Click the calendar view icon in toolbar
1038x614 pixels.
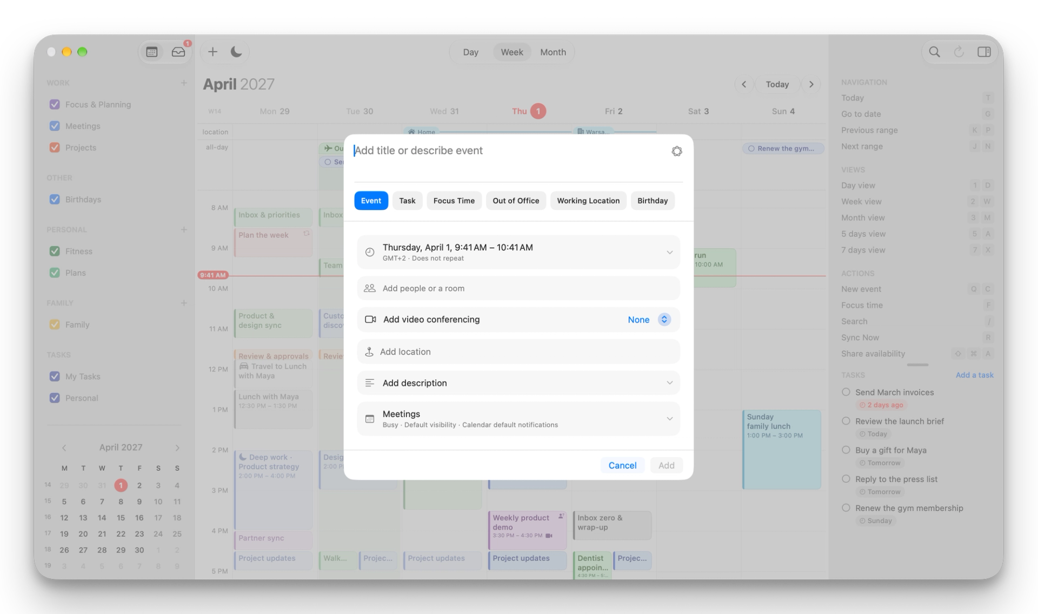pyautogui.click(x=152, y=52)
